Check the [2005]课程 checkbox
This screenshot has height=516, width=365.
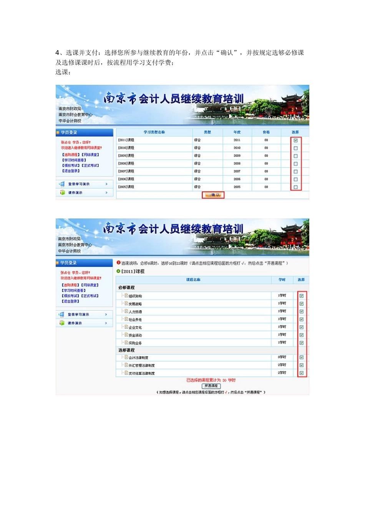pyautogui.click(x=295, y=187)
